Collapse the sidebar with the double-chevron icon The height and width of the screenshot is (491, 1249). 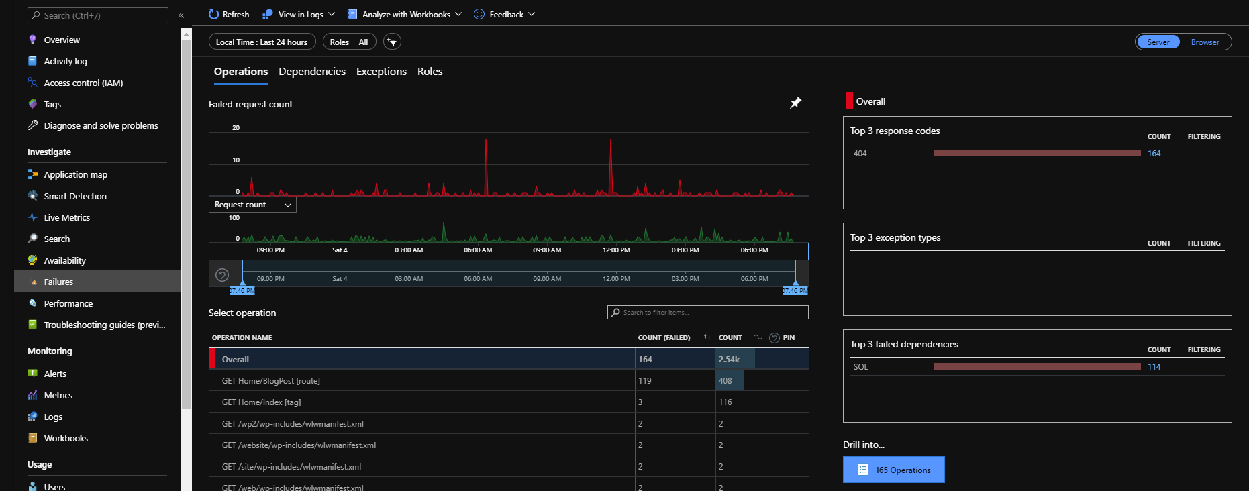point(181,15)
